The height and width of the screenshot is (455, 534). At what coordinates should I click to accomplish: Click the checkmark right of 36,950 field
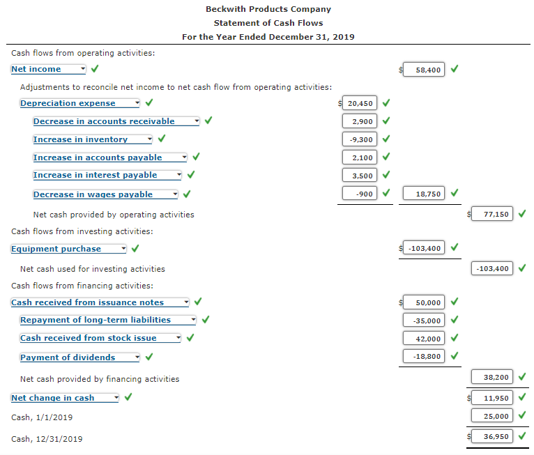point(522,435)
